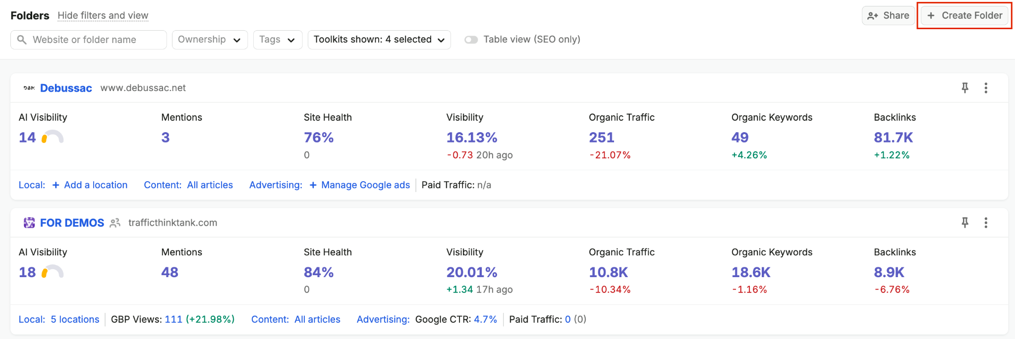Click the Debussac site favicon
The width and height of the screenshot is (1015, 339).
[x=29, y=88]
